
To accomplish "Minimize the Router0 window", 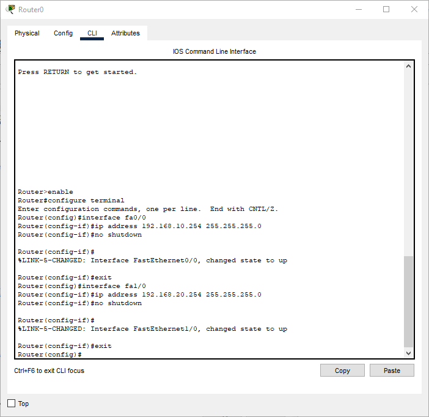I will point(358,9).
